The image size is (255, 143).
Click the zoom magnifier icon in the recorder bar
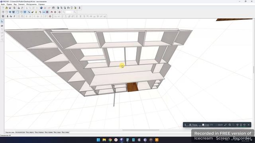tap(230, 125)
